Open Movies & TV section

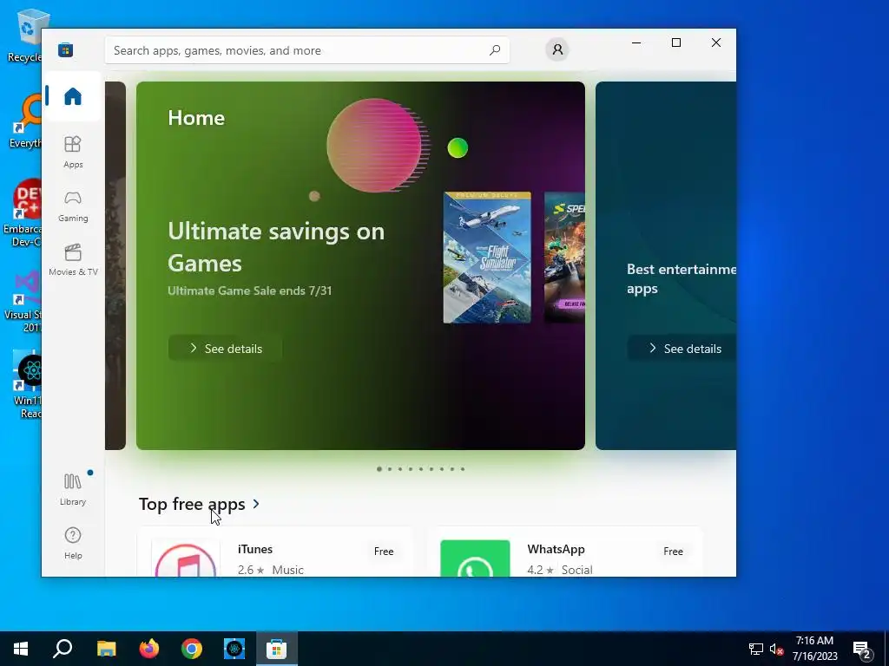tap(73, 259)
